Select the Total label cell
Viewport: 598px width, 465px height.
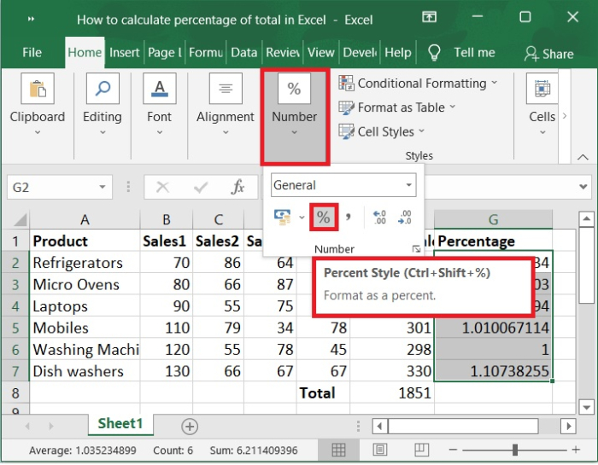(323, 393)
